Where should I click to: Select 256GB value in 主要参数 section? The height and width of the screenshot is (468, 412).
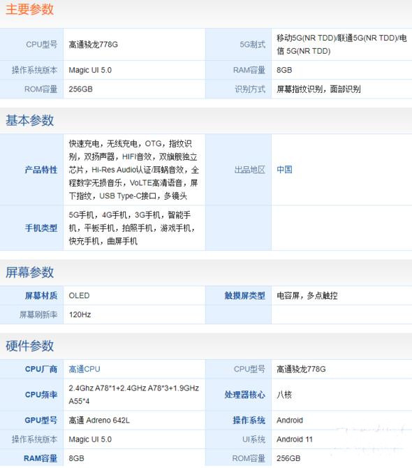click(x=80, y=89)
